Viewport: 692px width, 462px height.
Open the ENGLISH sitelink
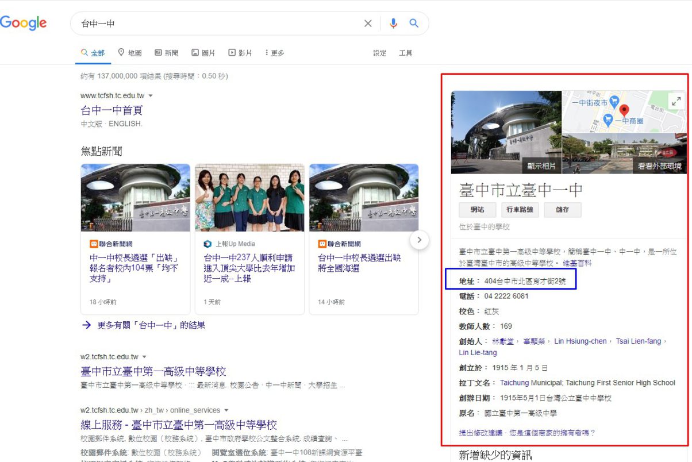coord(125,124)
